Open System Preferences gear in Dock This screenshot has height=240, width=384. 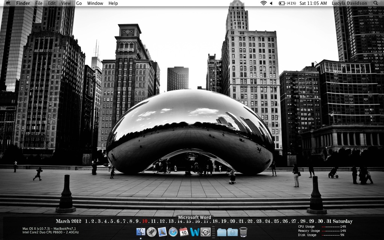click(205, 232)
